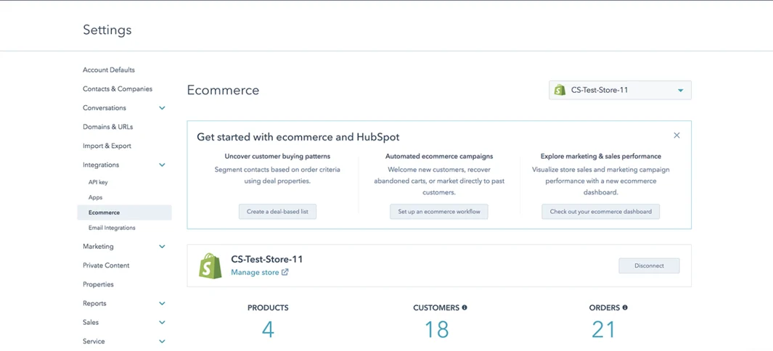Screen dimensions: 773x351
Task: Open Reports in the settings sidebar
Action: pos(94,303)
